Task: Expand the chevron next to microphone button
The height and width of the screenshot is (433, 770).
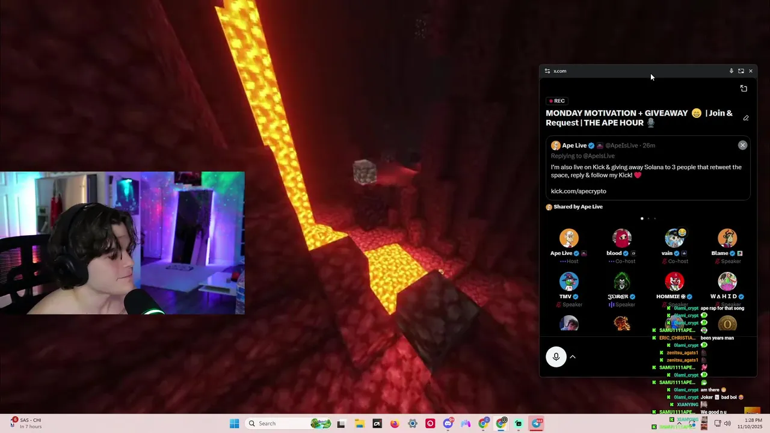Action: 573,357
